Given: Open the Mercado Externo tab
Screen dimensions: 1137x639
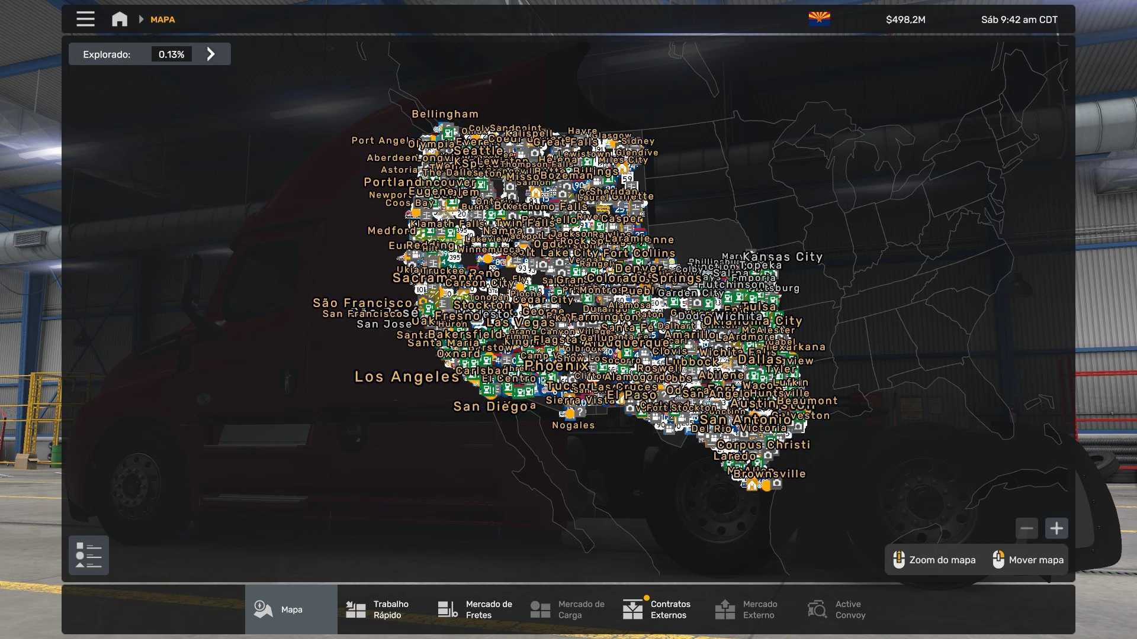Looking at the screenshot, I should (x=747, y=609).
